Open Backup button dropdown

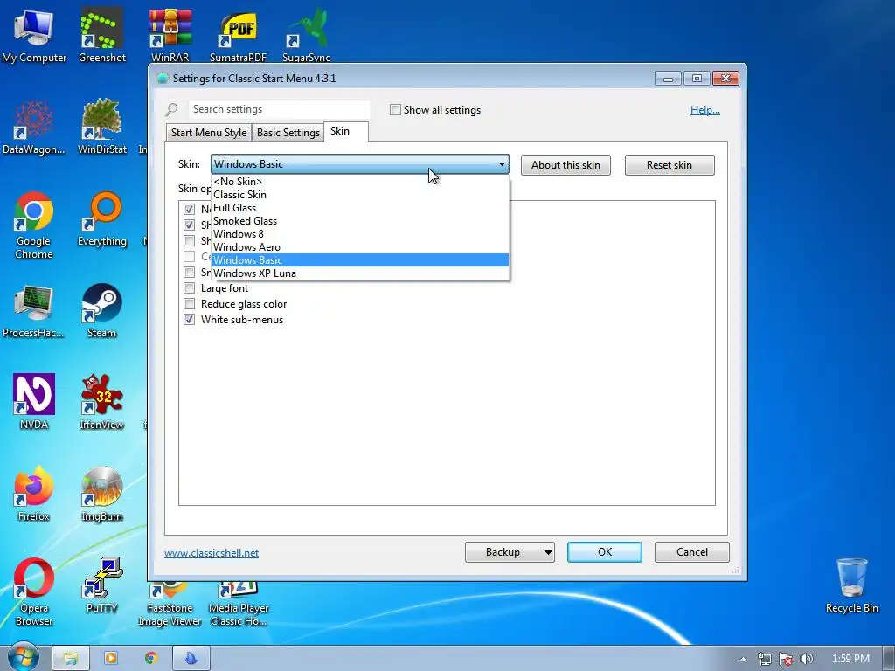tap(548, 552)
